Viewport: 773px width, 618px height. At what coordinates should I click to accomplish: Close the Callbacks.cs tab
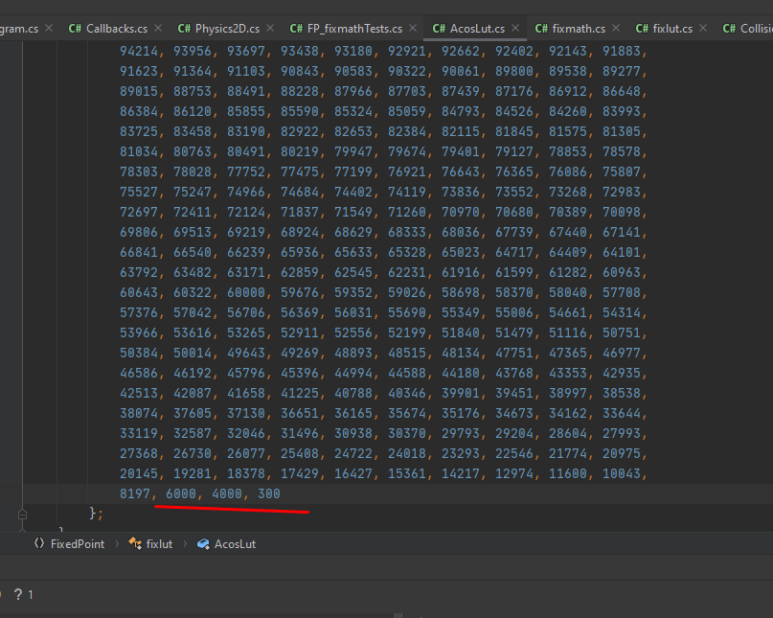coord(158,28)
